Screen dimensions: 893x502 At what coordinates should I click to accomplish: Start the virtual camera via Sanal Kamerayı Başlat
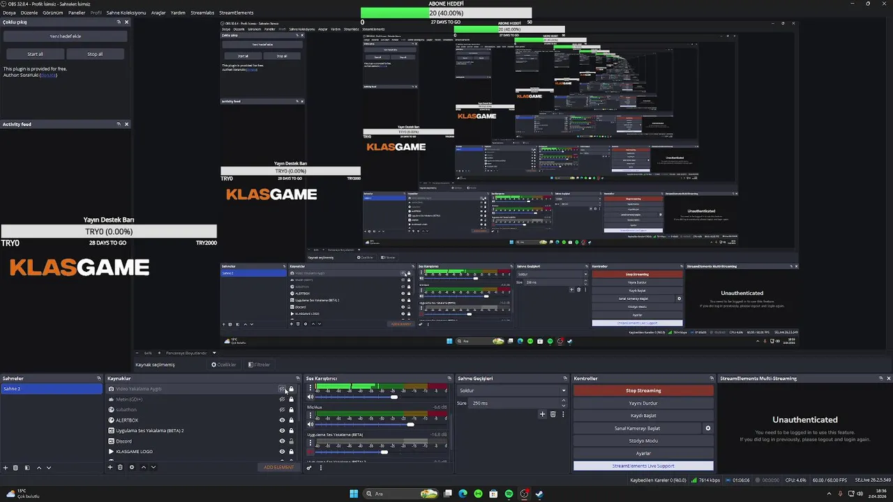click(x=636, y=428)
